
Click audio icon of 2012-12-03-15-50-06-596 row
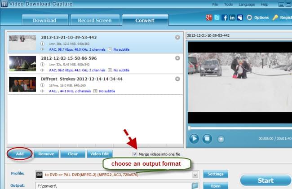click(x=43, y=70)
